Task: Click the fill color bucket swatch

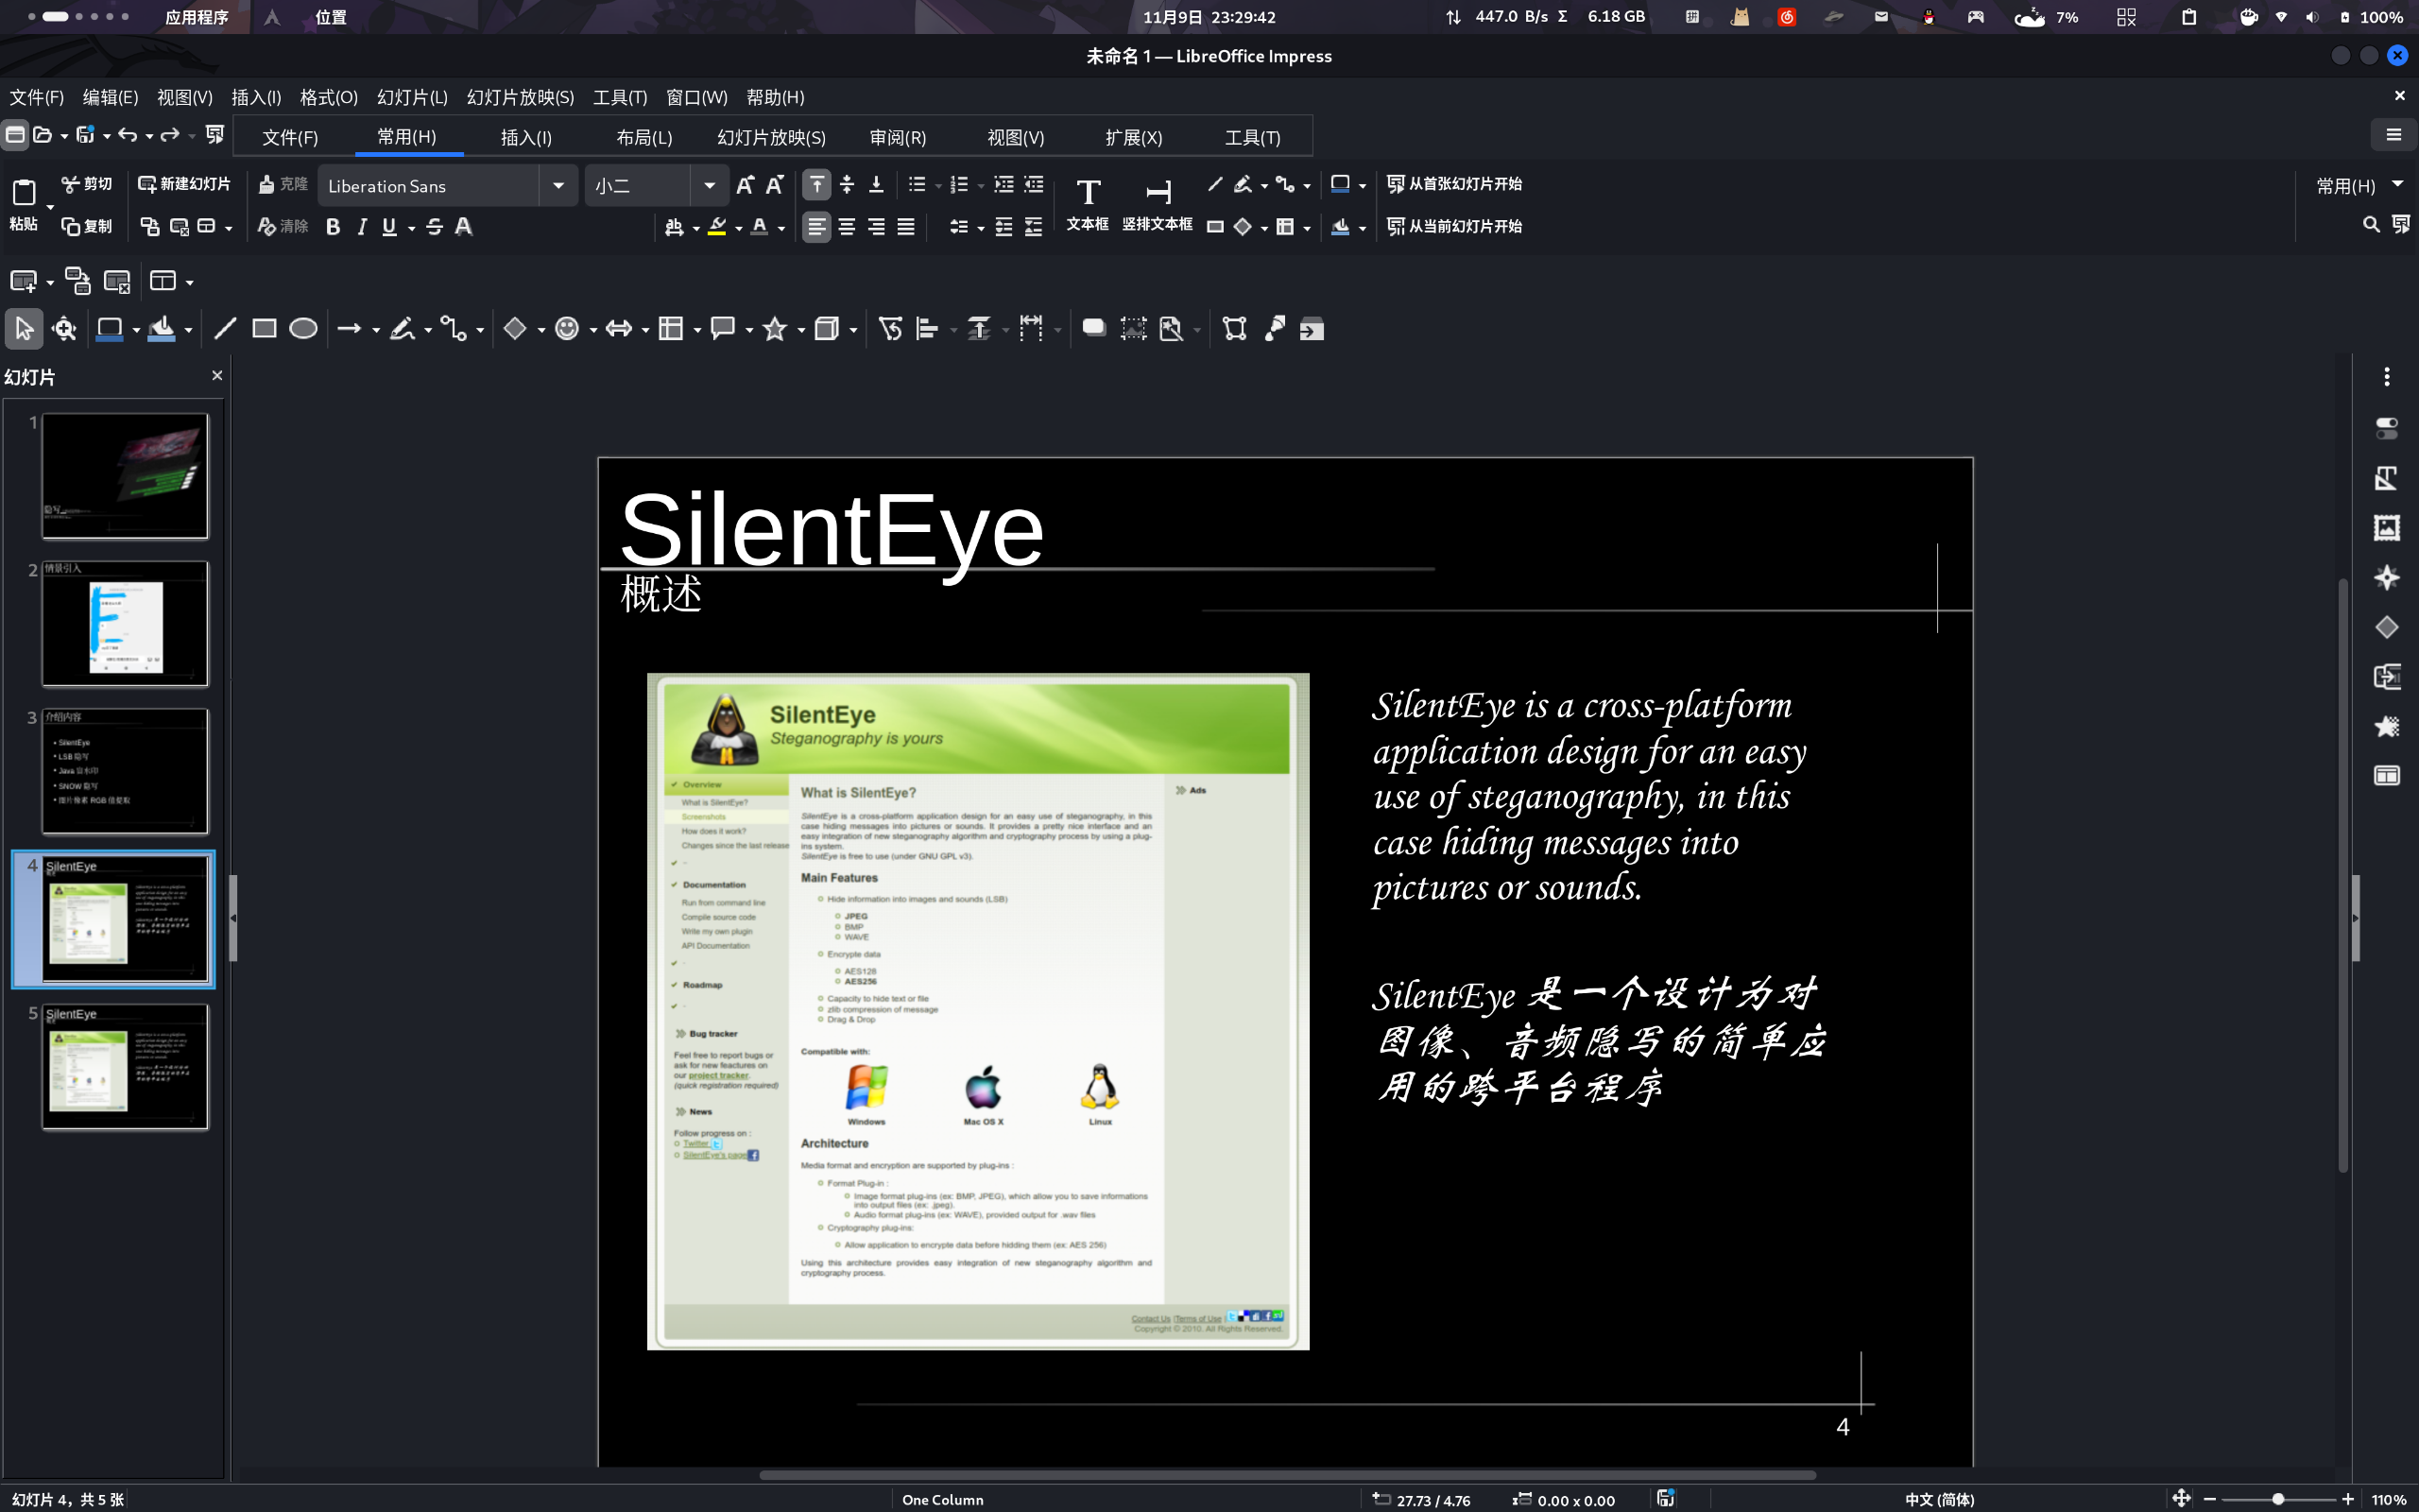Action: (x=161, y=329)
